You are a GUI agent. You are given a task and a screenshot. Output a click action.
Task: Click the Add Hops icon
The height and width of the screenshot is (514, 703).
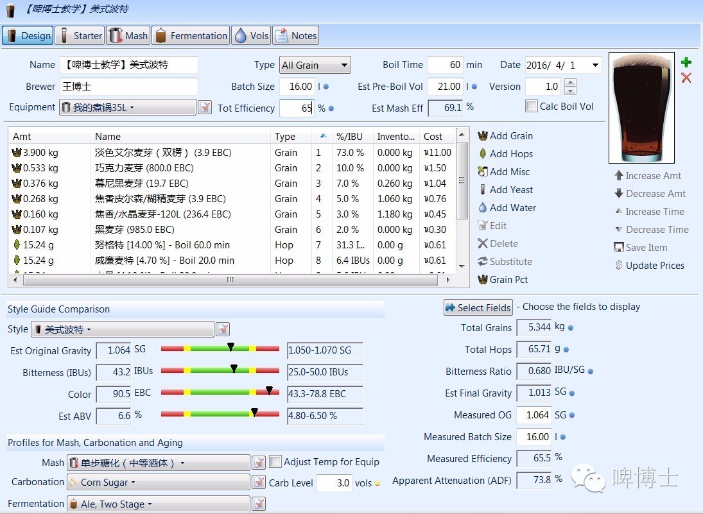483,154
